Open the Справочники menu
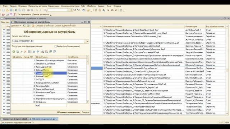Viewport: 230px width, 129px height. tap(54, 6)
